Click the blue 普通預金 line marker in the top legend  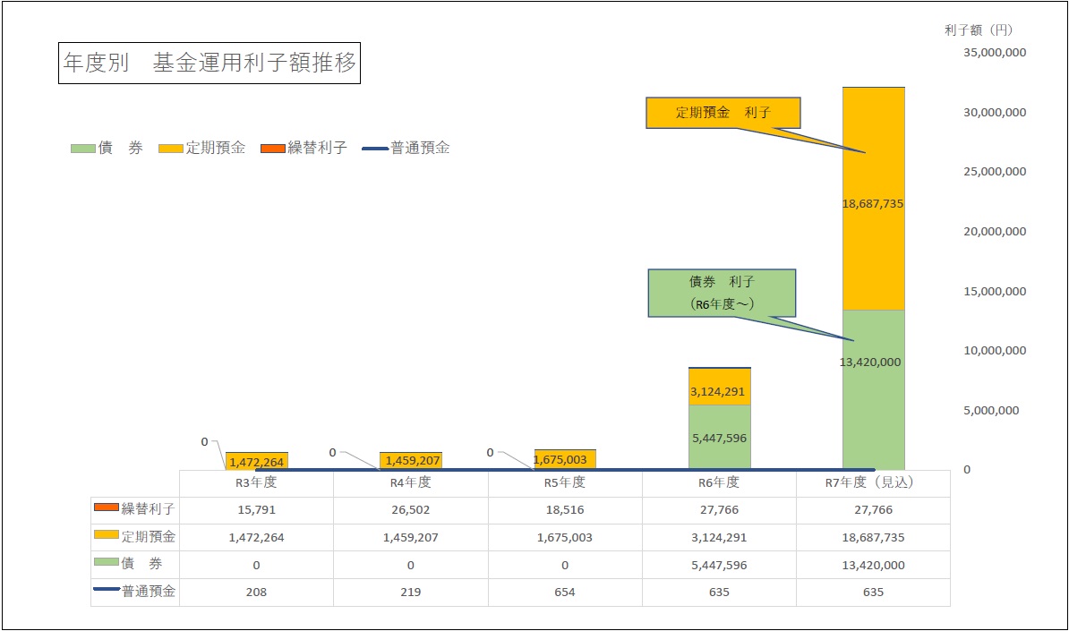(375, 149)
